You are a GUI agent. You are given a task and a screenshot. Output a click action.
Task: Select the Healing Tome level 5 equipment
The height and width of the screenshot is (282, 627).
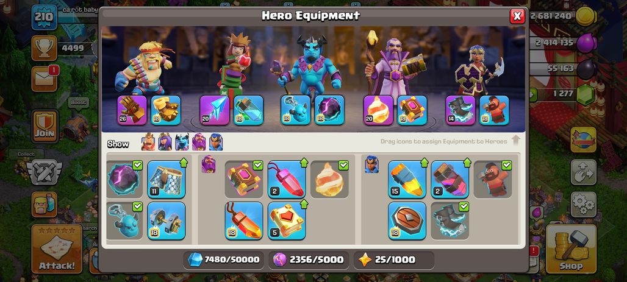click(x=286, y=220)
